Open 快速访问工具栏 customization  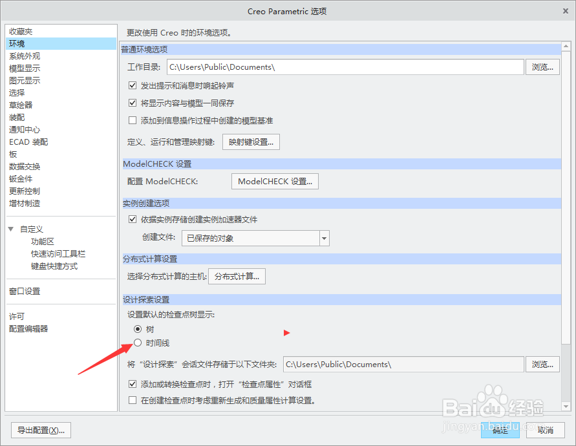58,254
